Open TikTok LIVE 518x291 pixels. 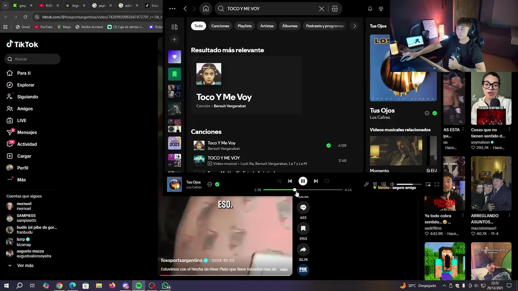pyautogui.click(x=21, y=120)
